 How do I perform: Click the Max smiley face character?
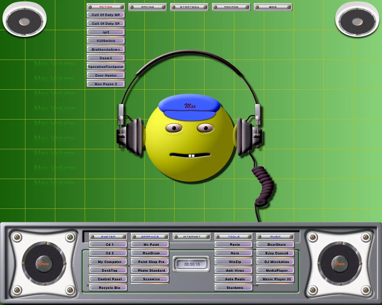click(190, 140)
